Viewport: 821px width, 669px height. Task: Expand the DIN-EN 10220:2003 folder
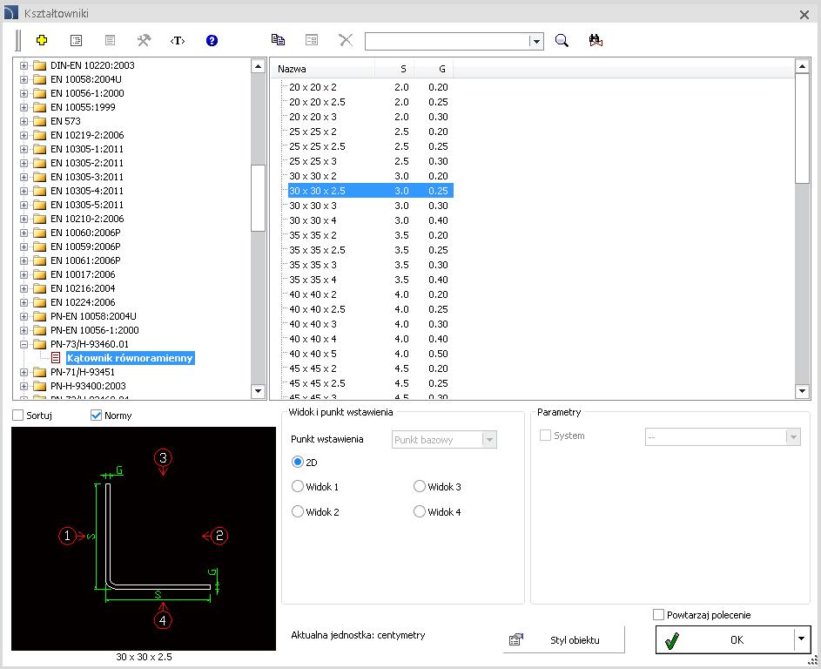coord(24,65)
